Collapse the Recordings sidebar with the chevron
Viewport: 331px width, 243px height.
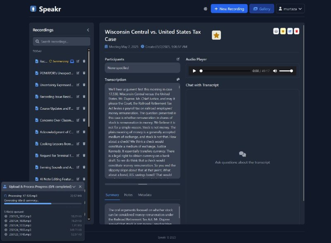[x=87, y=30]
